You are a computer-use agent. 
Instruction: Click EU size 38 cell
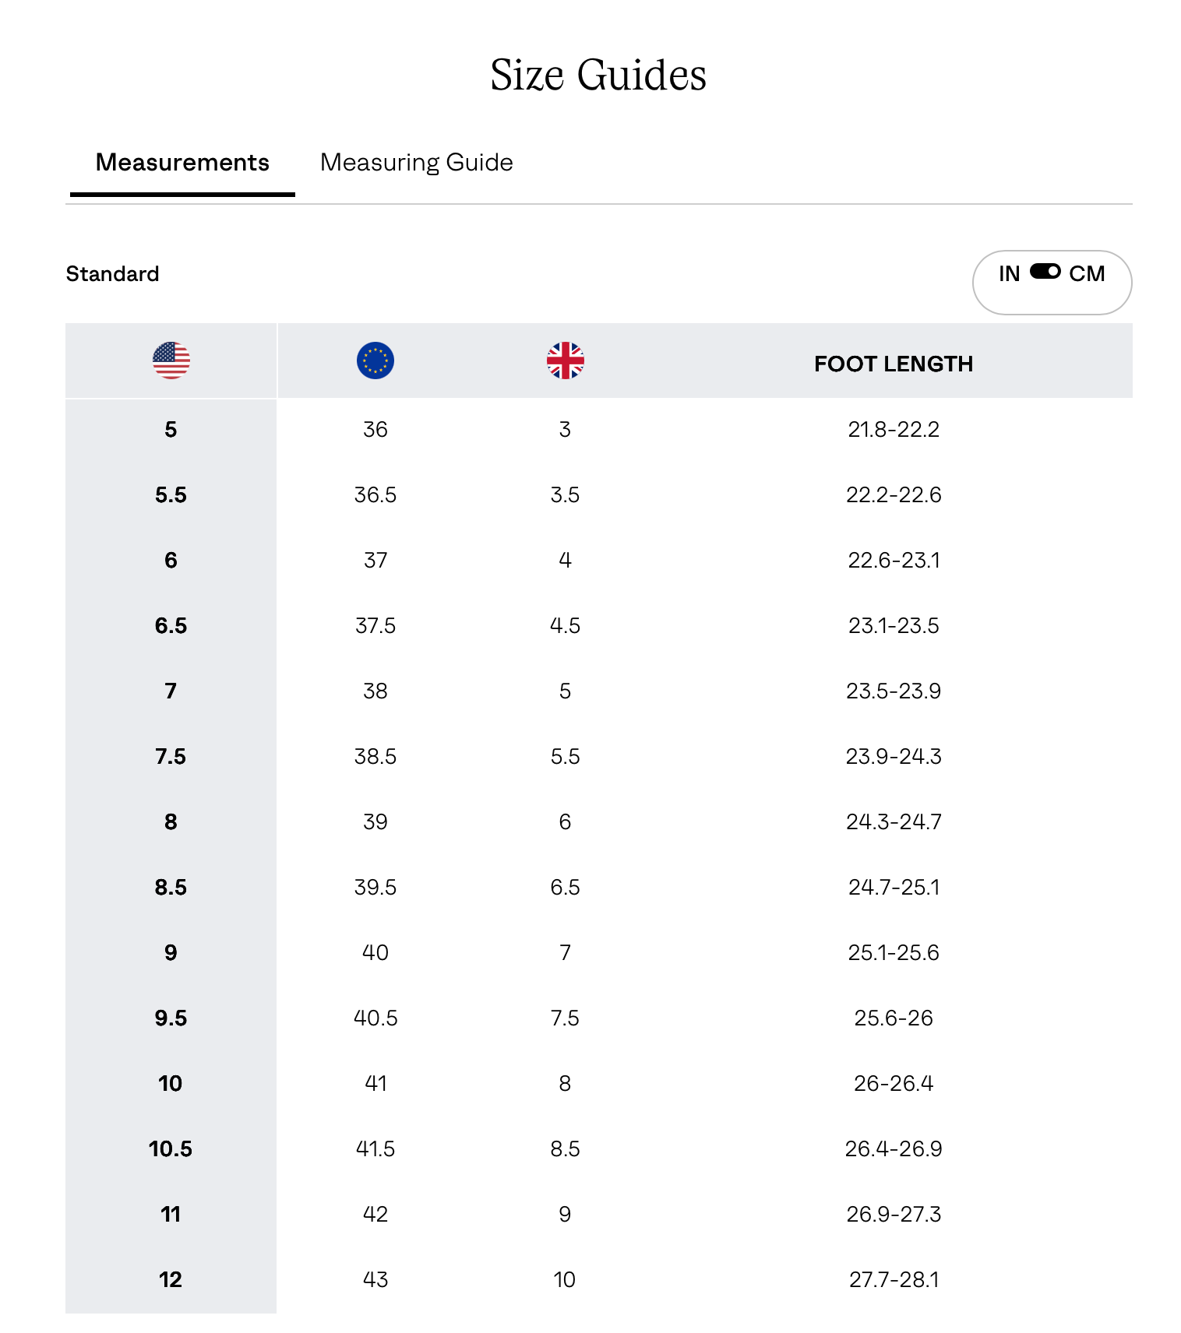click(375, 691)
